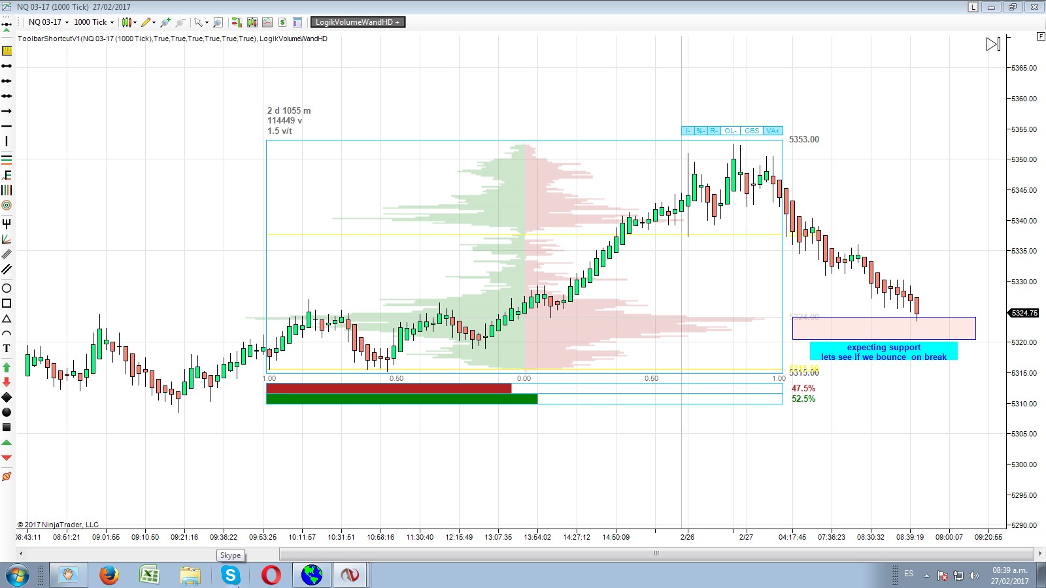
Task: Select the red arrow down marker
Action: coord(7,382)
